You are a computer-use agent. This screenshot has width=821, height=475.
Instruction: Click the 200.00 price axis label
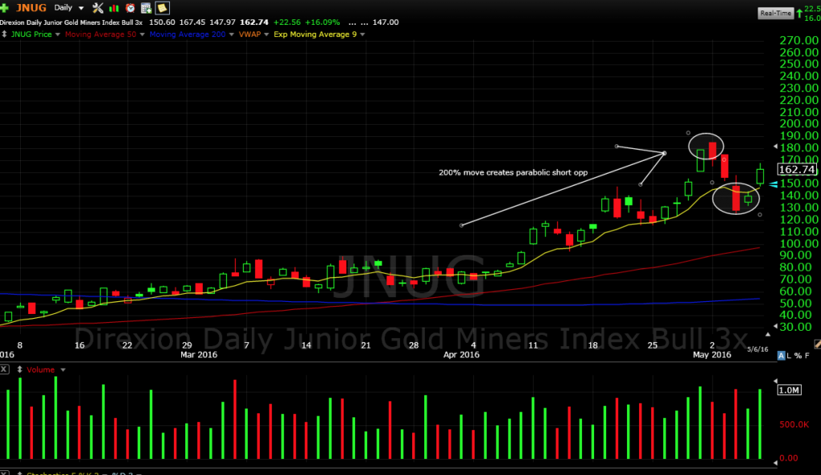coord(799,124)
